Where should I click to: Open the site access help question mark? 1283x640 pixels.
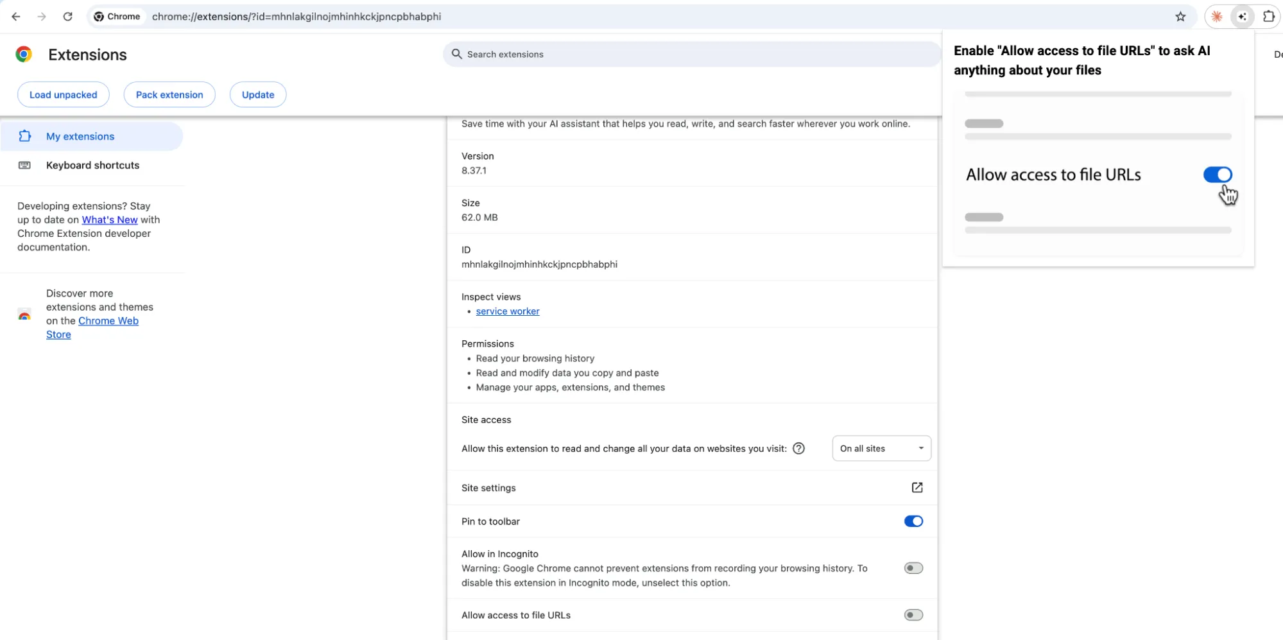click(x=798, y=449)
